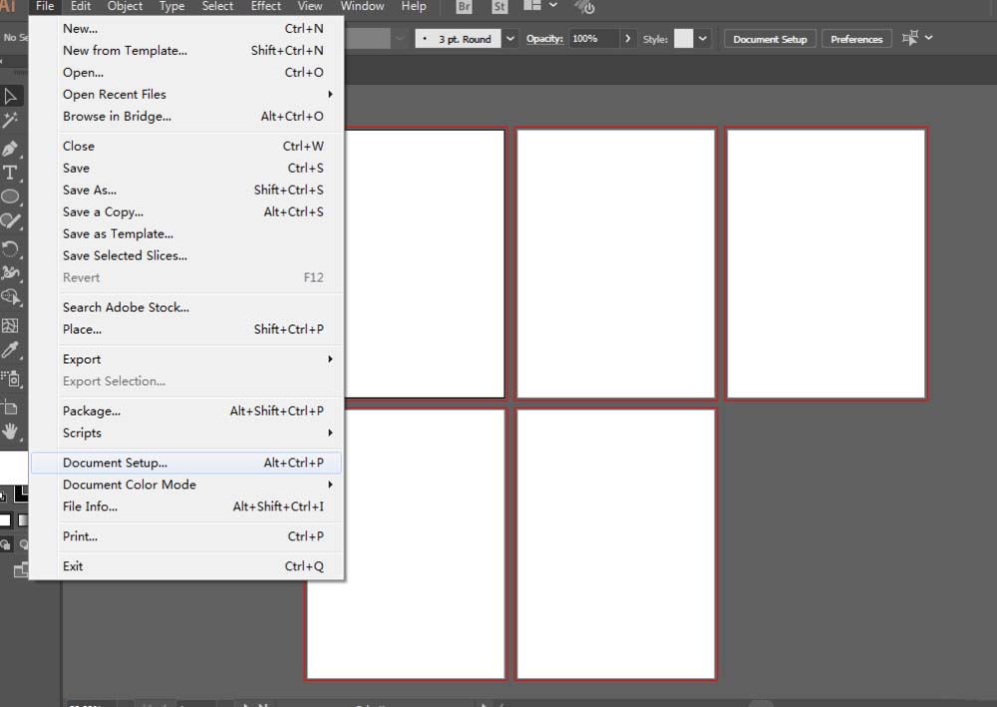The height and width of the screenshot is (707, 997).
Task: Click the Style color swatch
Action: click(683, 39)
